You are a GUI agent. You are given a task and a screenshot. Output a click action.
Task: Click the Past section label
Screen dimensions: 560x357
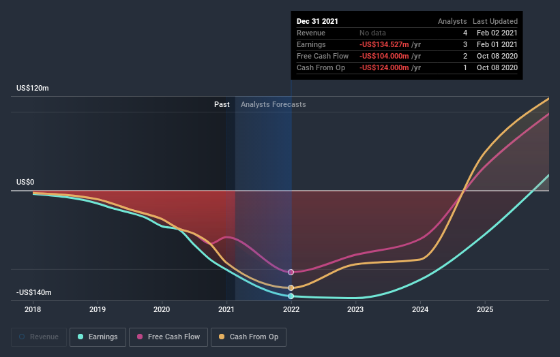(222, 104)
